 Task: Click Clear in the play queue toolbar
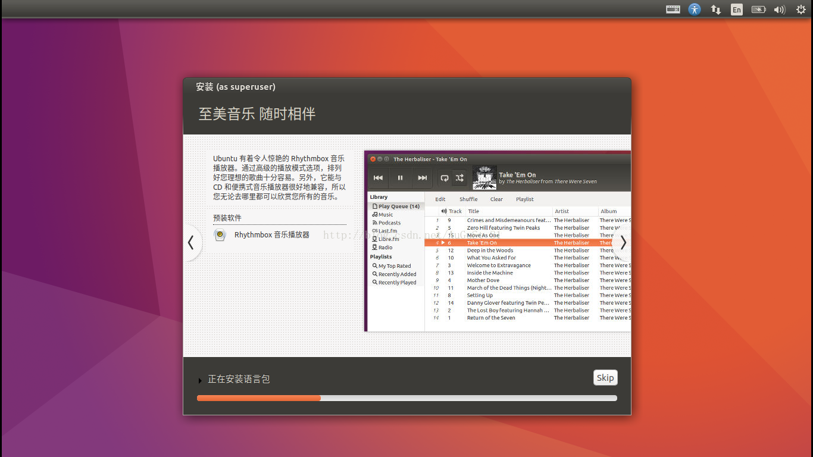pos(496,199)
